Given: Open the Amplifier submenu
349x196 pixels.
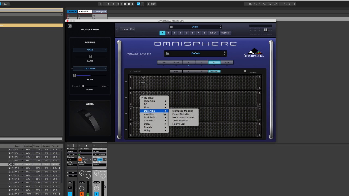Looking at the screenshot, I should point(154,114).
